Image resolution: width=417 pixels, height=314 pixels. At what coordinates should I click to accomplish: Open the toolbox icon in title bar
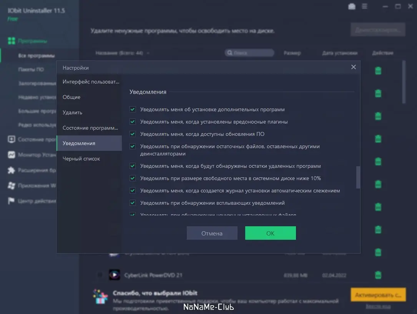pyautogui.click(x=352, y=7)
